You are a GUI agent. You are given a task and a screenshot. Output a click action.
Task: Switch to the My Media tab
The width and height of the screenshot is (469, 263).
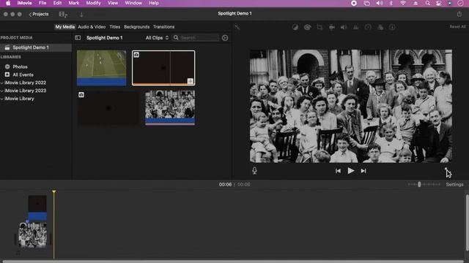coord(64,27)
